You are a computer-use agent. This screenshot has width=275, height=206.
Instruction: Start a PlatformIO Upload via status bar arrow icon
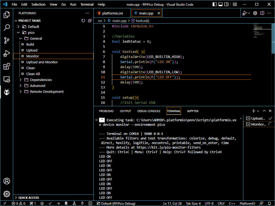(58, 203)
